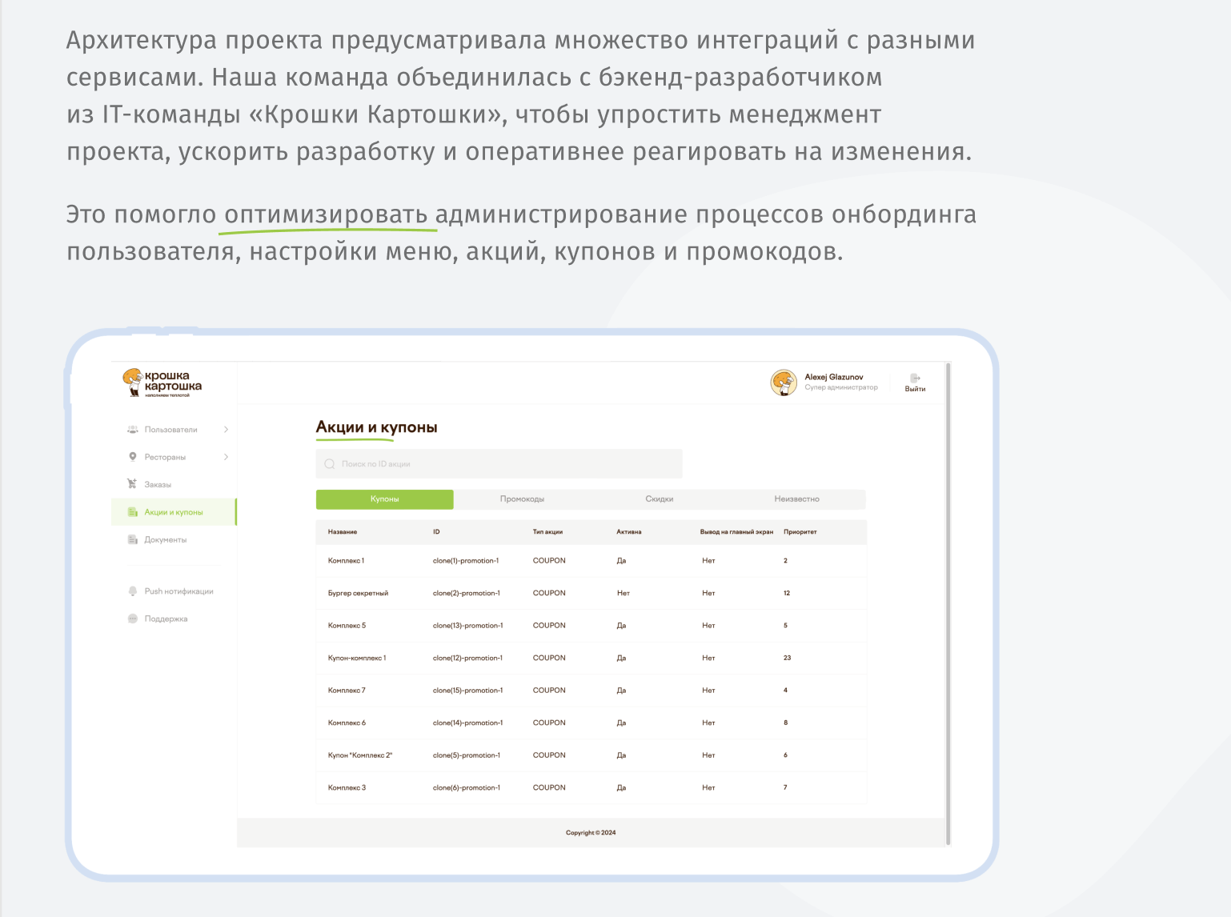1231x917 pixels.
Task: Click the ID column header
Action: tap(436, 532)
